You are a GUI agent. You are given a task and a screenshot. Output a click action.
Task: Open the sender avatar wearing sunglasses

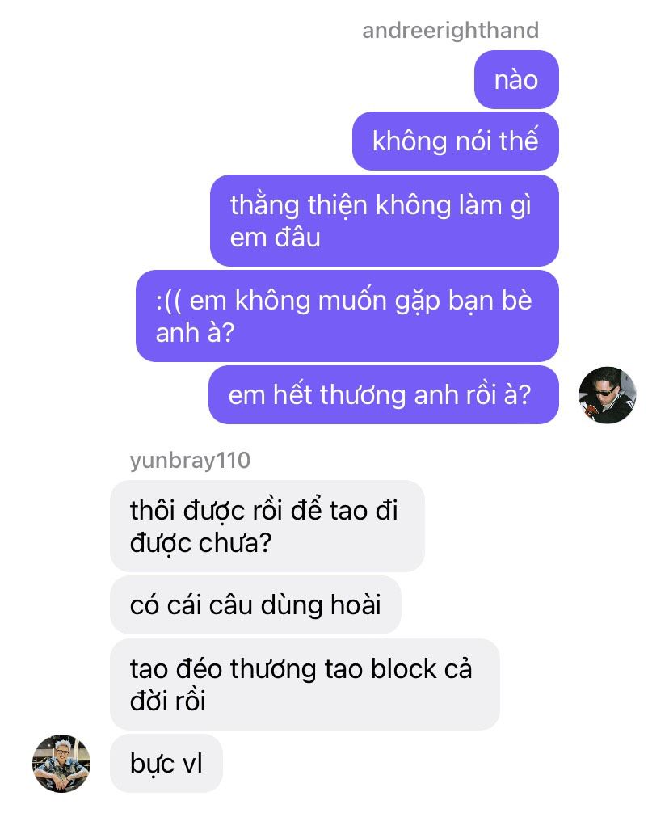point(608,395)
